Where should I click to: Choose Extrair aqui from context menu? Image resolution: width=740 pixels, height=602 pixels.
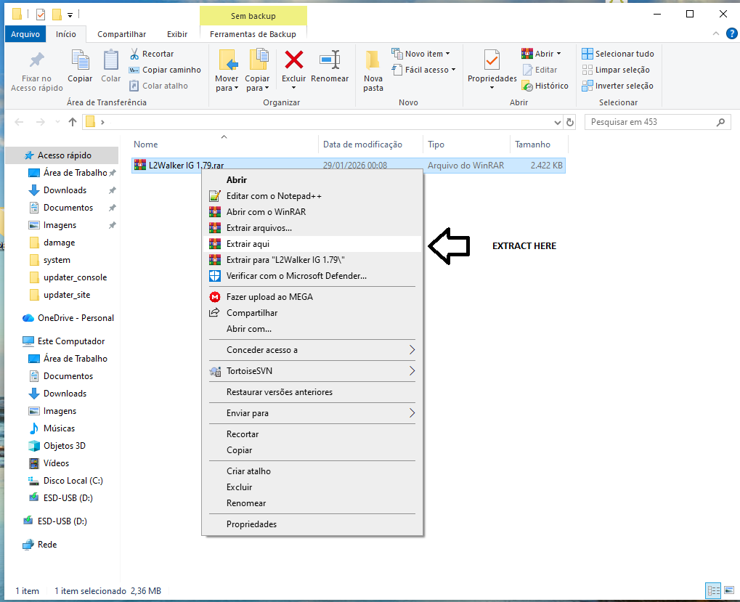click(x=312, y=244)
